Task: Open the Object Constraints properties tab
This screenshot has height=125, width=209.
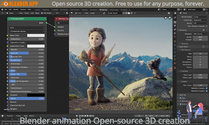Action: (x=175, y=56)
